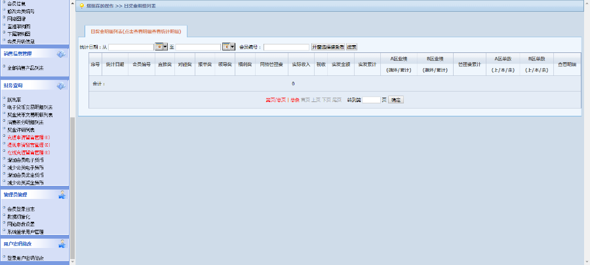Go to 下页 in pagination
This screenshot has height=265, width=590.
[x=326, y=100]
